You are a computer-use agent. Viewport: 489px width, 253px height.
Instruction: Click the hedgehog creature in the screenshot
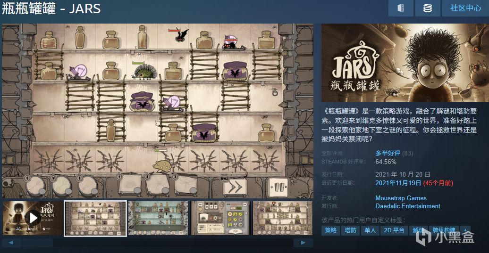tap(144, 72)
